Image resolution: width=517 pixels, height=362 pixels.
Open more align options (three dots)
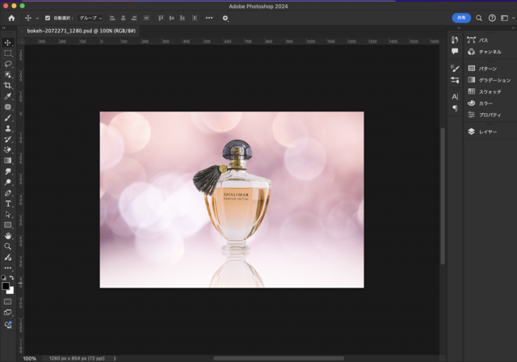(x=209, y=18)
